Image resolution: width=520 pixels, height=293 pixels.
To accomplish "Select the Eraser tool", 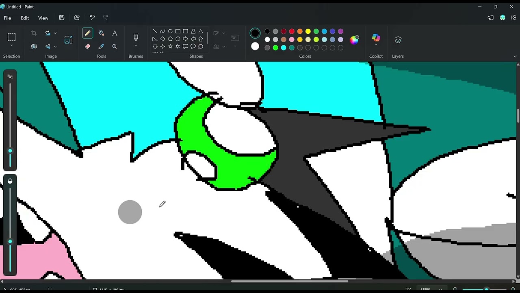I will [87, 46].
